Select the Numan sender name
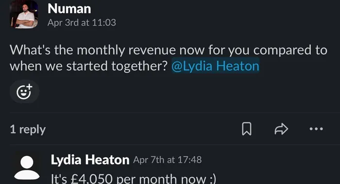The width and height of the screenshot is (340, 184). tap(69, 9)
